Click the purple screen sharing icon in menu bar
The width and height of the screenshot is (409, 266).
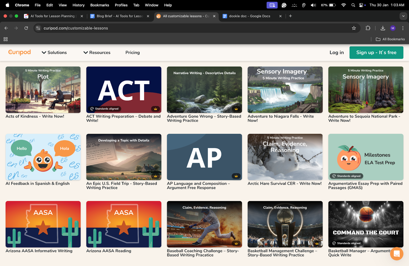[x=272, y=5]
